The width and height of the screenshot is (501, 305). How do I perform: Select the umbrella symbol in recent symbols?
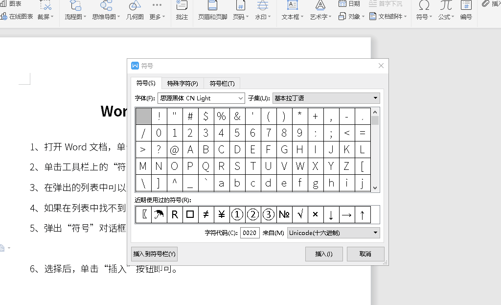pos(159,214)
